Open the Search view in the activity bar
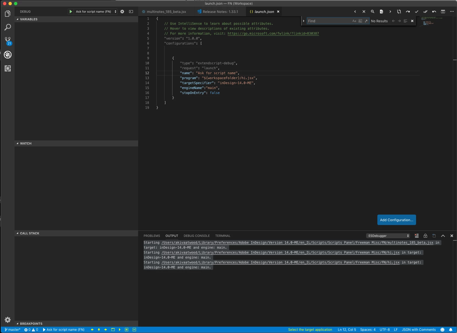This screenshot has height=333, width=457. coord(8,27)
